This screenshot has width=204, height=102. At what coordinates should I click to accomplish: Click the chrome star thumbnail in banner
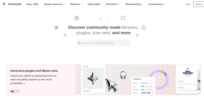coord(93,78)
